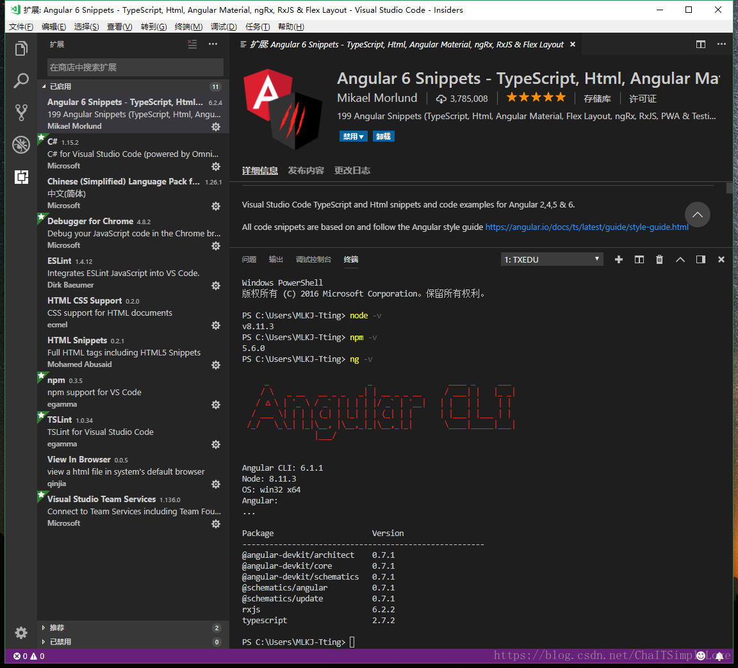This screenshot has width=738, height=668.
Task: Open the 帮助(H) menu
Action: point(291,27)
